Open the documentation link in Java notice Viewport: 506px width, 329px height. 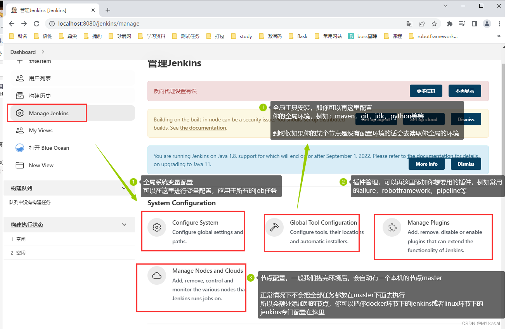click(430, 156)
